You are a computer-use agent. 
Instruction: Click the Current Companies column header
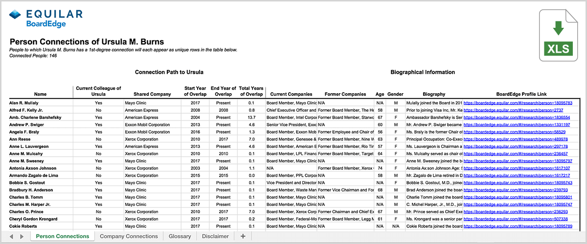tap(291, 94)
